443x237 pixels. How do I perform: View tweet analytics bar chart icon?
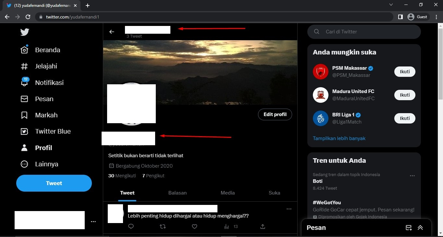pyautogui.click(x=227, y=226)
